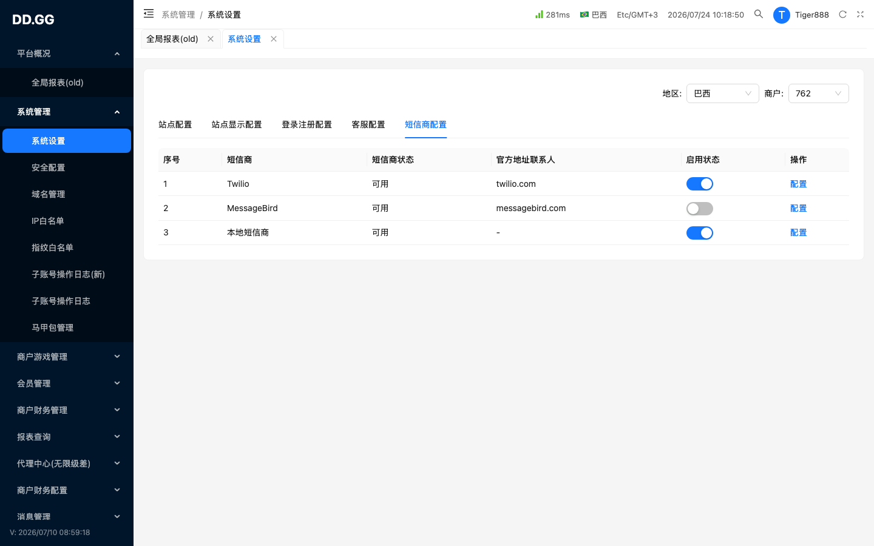Open 指纹白名单 in the sidebar
The height and width of the screenshot is (546, 874).
click(x=67, y=248)
